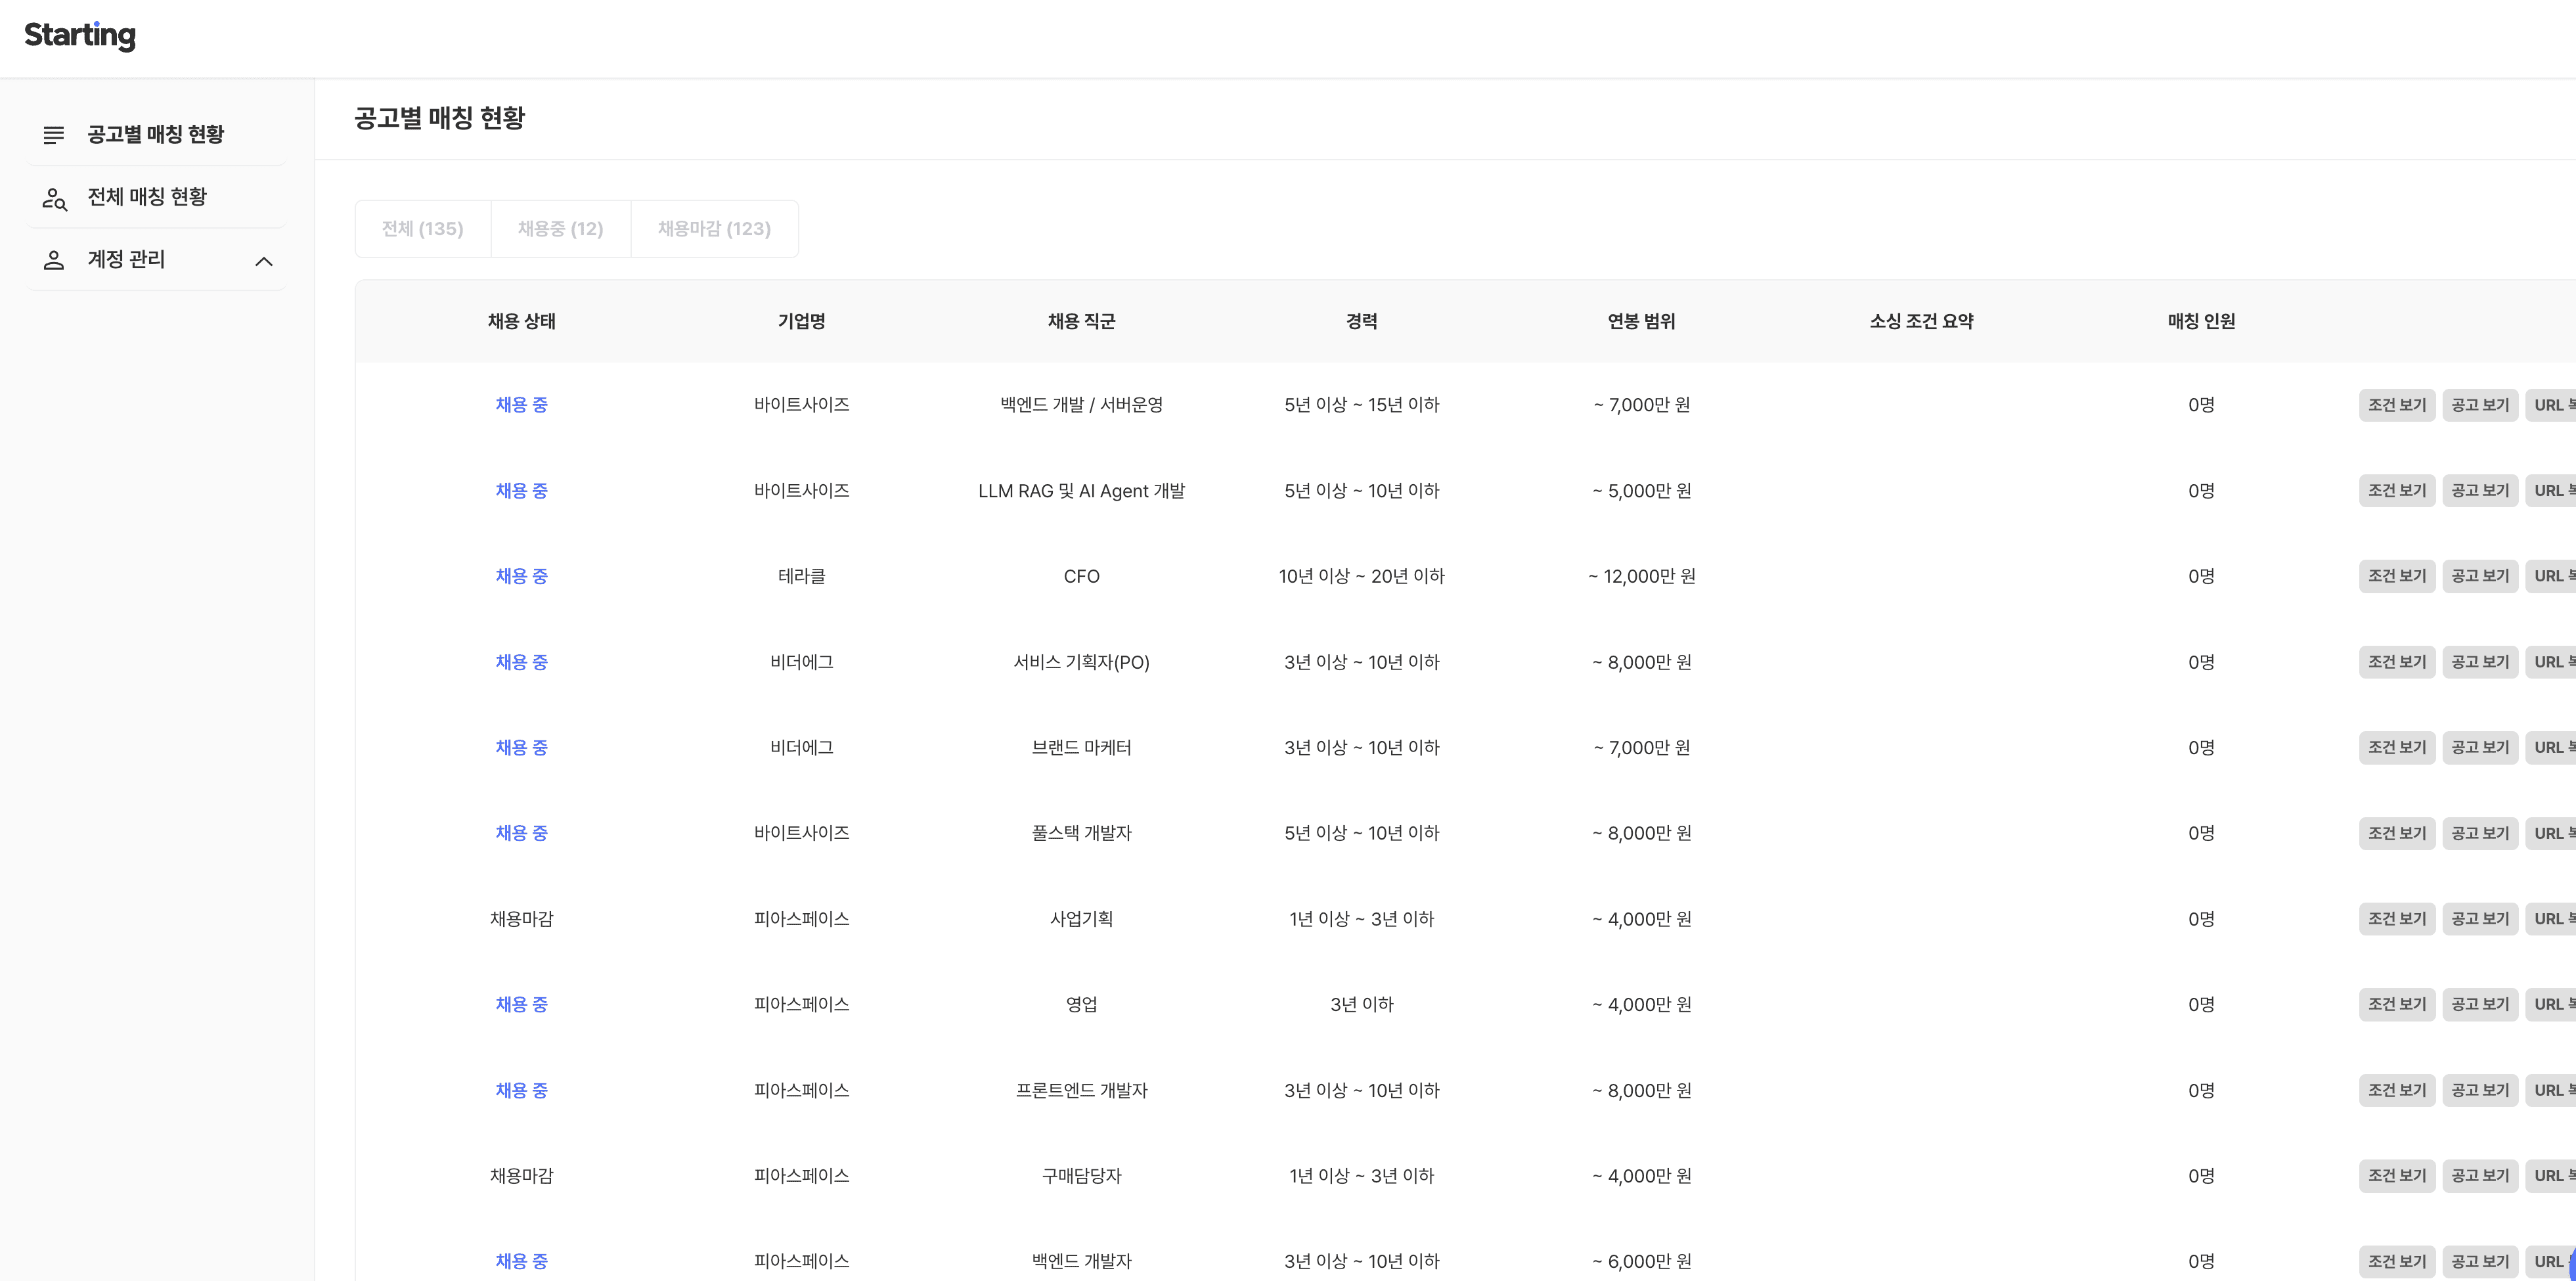Click the Starting logo
This screenshot has height=1281, width=2576.
pyautogui.click(x=80, y=36)
